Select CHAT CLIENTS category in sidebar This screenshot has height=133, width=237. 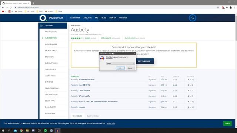pyautogui.click(x=50, y=69)
